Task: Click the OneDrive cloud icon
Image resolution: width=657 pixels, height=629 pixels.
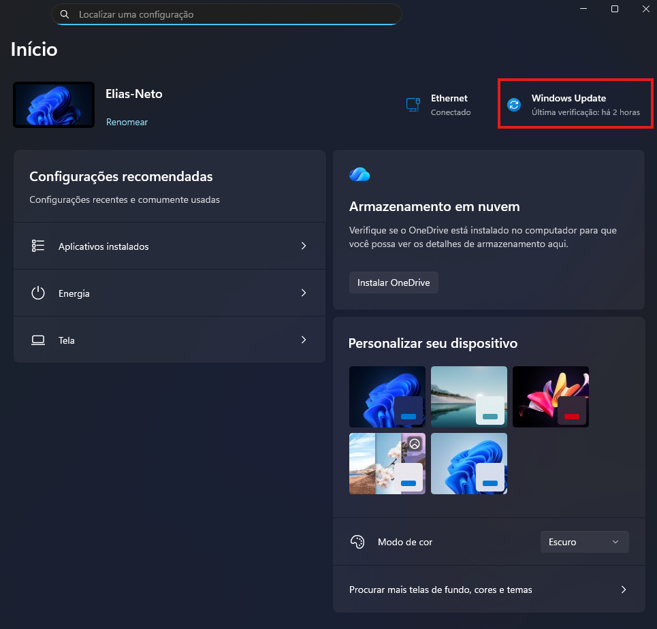Action: 359,174
